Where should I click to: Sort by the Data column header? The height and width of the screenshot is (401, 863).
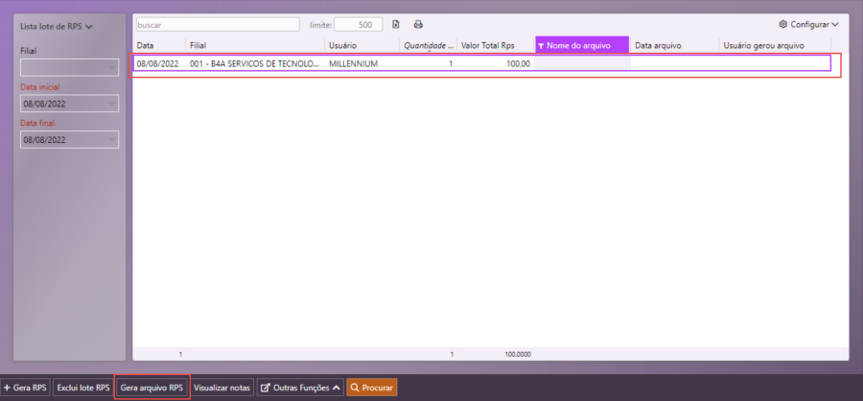159,46
